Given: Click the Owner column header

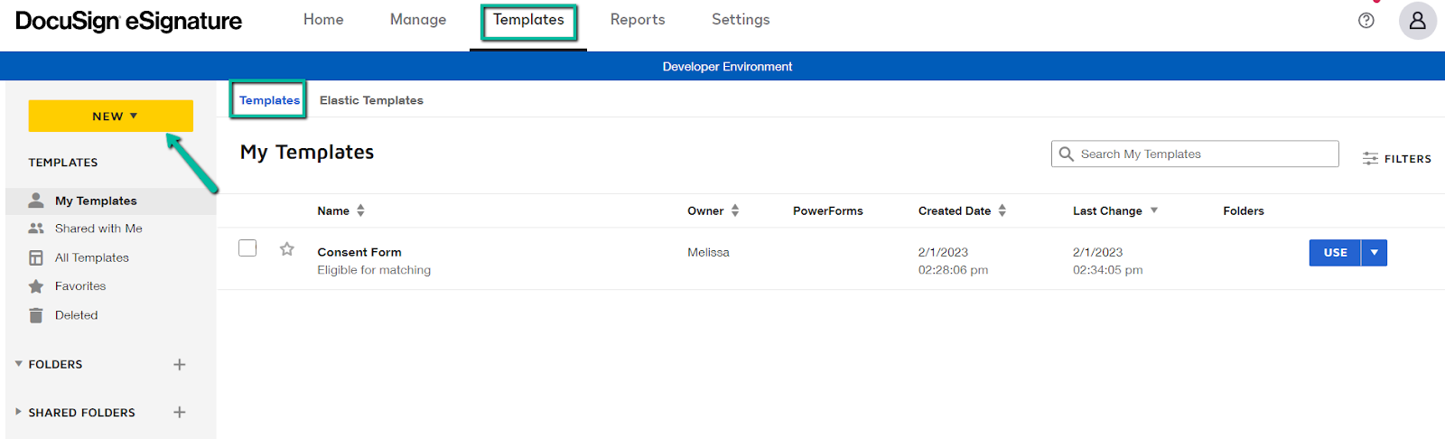Looking at the screenshot, I should click(705, 210).
